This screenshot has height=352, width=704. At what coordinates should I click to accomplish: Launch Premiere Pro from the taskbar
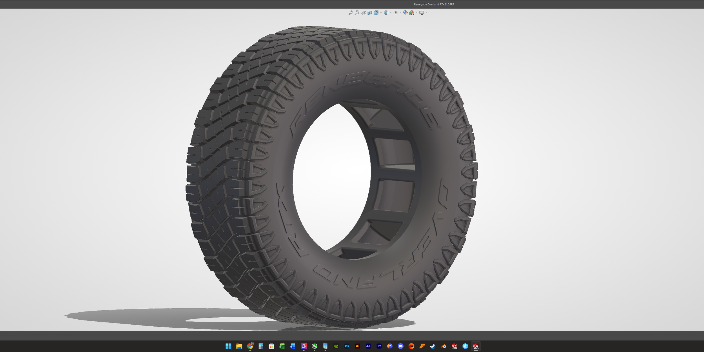tap(379, 346)
